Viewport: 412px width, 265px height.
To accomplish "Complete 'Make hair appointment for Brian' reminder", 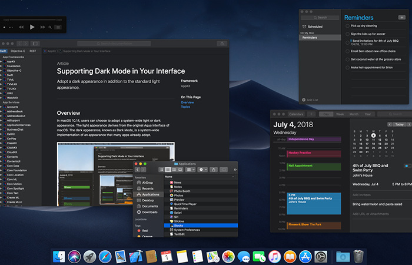I will pos(348,68).
